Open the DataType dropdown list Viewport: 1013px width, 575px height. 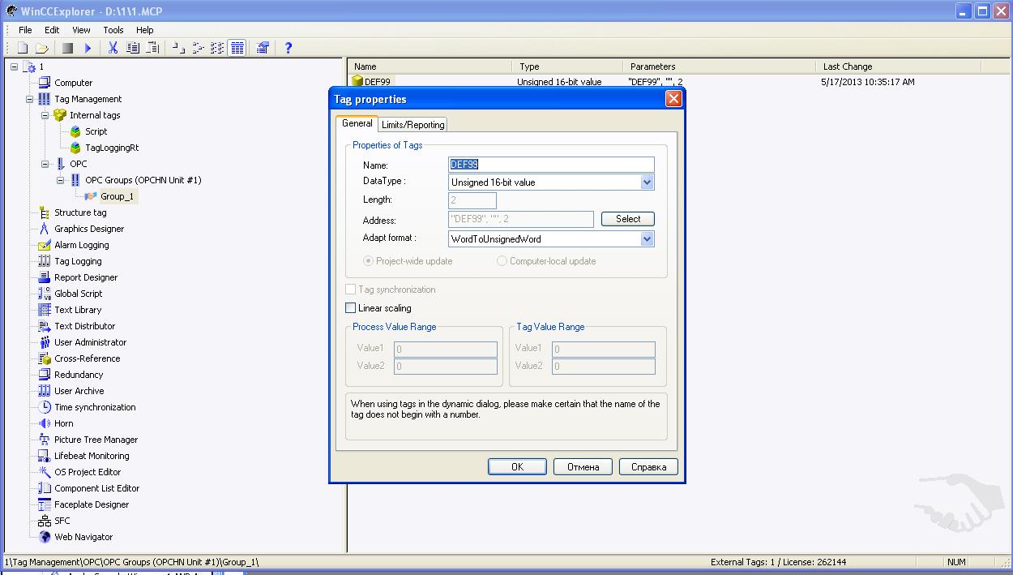tap(647, 182)
